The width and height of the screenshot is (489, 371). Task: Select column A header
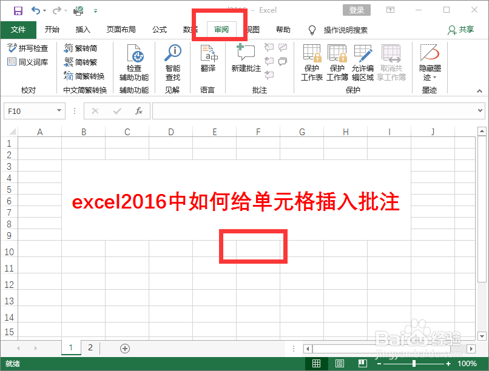pos(39,132)
